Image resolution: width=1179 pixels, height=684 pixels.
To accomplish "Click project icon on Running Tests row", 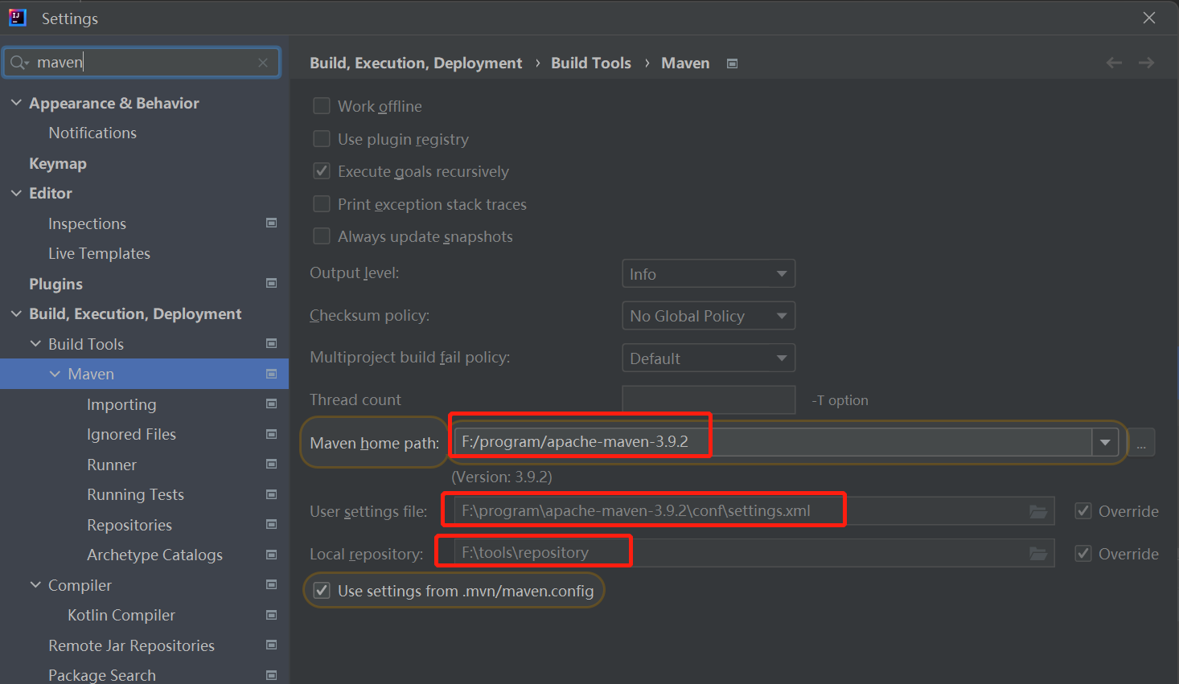I will [272, 494].
